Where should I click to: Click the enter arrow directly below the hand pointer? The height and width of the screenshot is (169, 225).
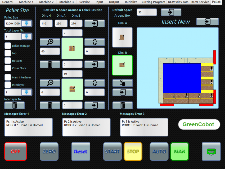point(123,92)
